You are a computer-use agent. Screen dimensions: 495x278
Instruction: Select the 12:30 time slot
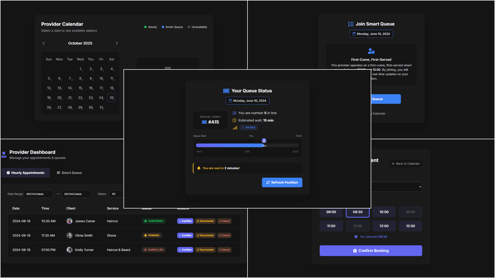click(x=410, y=226)
